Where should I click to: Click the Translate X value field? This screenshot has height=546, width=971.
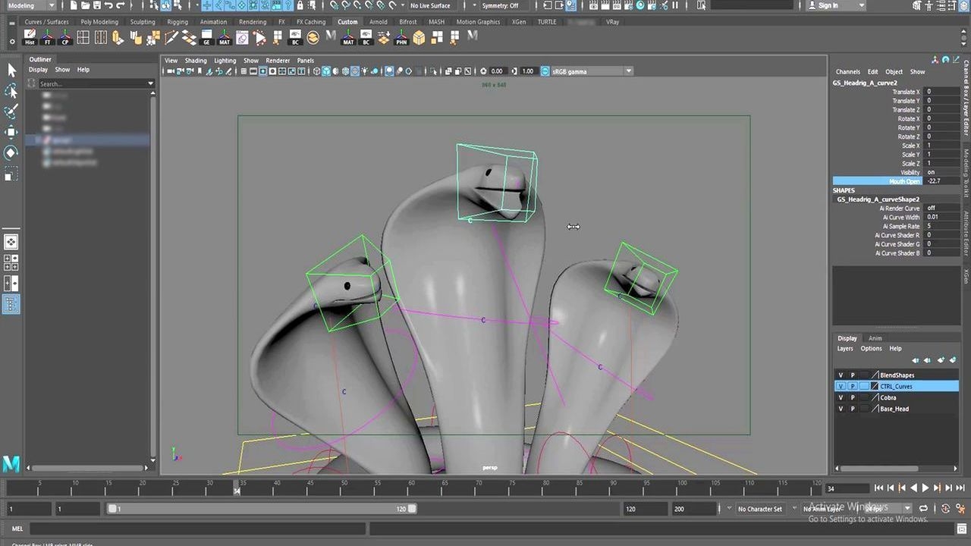click(x=942, y=92)
